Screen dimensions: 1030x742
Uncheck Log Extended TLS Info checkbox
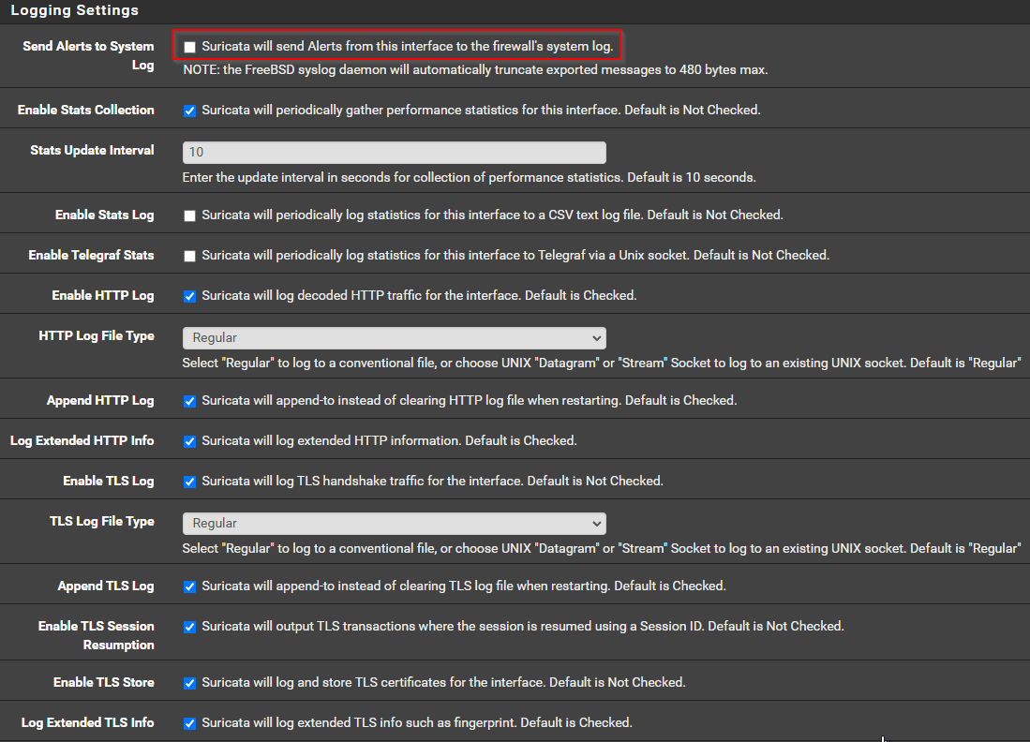[x=190, y=723]
